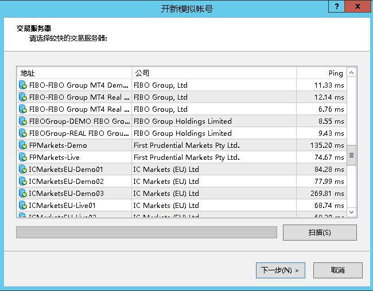373x291 pixels.
Task: Click IC Markets (EU) Ltd in Demo01 row
Action: click(x=166, y=170)
